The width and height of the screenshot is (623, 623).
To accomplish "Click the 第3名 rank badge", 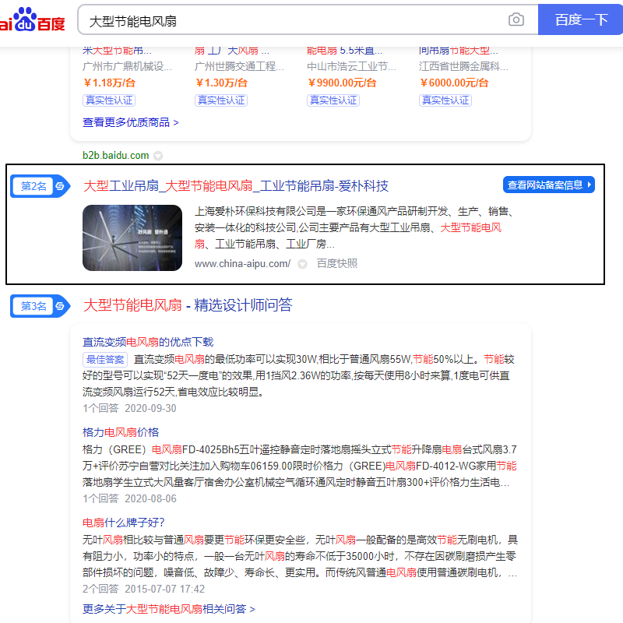I will [40, 306].
